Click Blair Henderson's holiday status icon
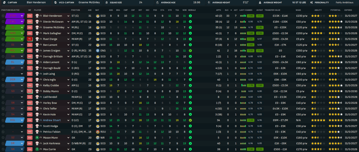The image size is (359, 152). (29, 16)
